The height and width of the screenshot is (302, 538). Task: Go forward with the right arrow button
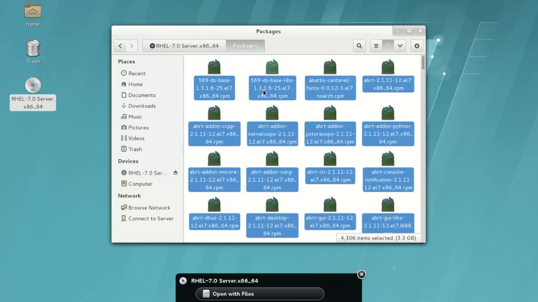(132, 46)
